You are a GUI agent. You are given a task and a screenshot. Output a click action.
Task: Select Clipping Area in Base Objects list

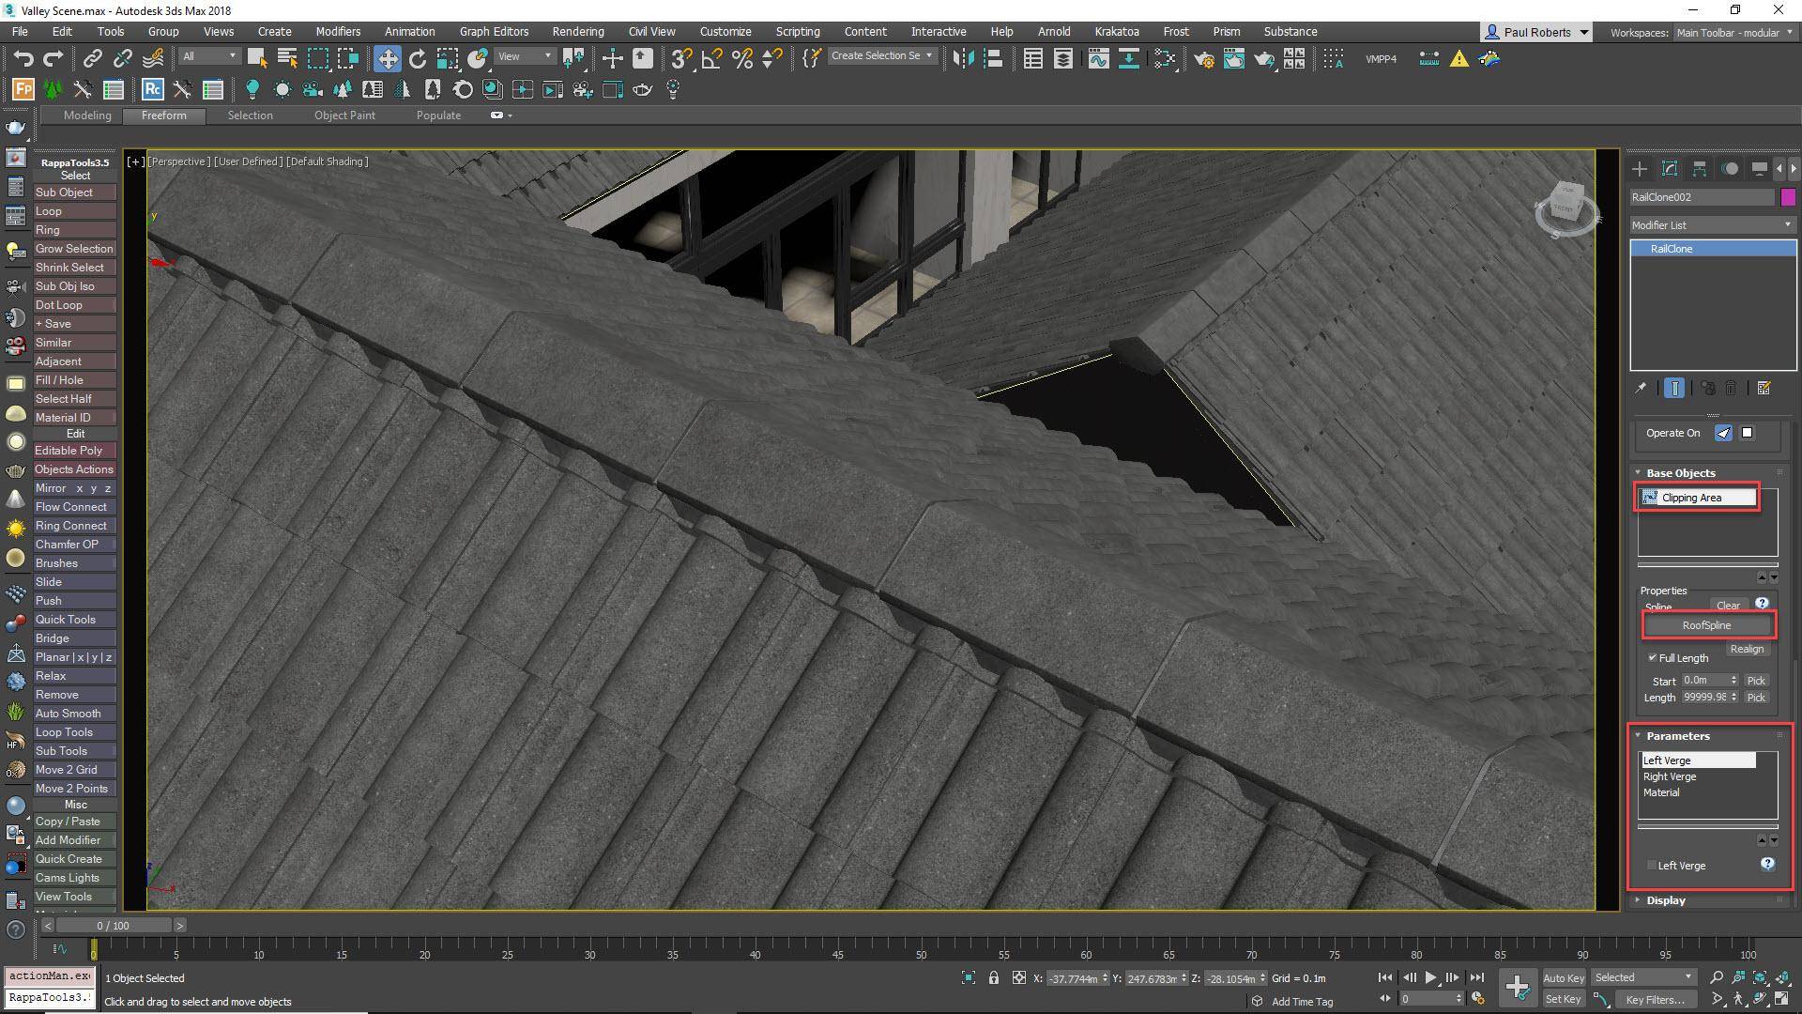tap(1697, 497)
